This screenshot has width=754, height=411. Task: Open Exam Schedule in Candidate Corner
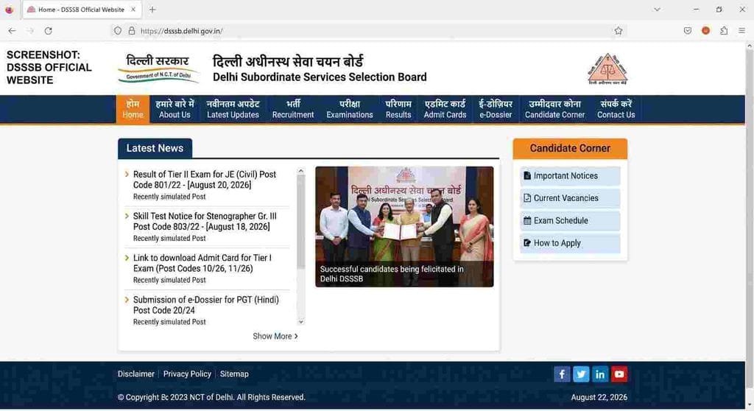(570, 220)
